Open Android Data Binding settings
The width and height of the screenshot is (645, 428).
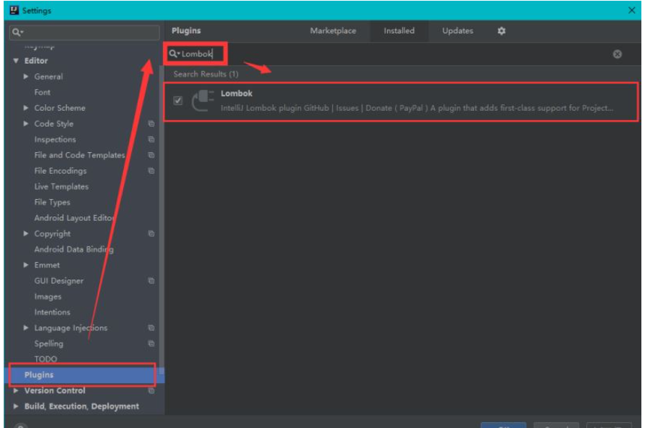(74, 249)
